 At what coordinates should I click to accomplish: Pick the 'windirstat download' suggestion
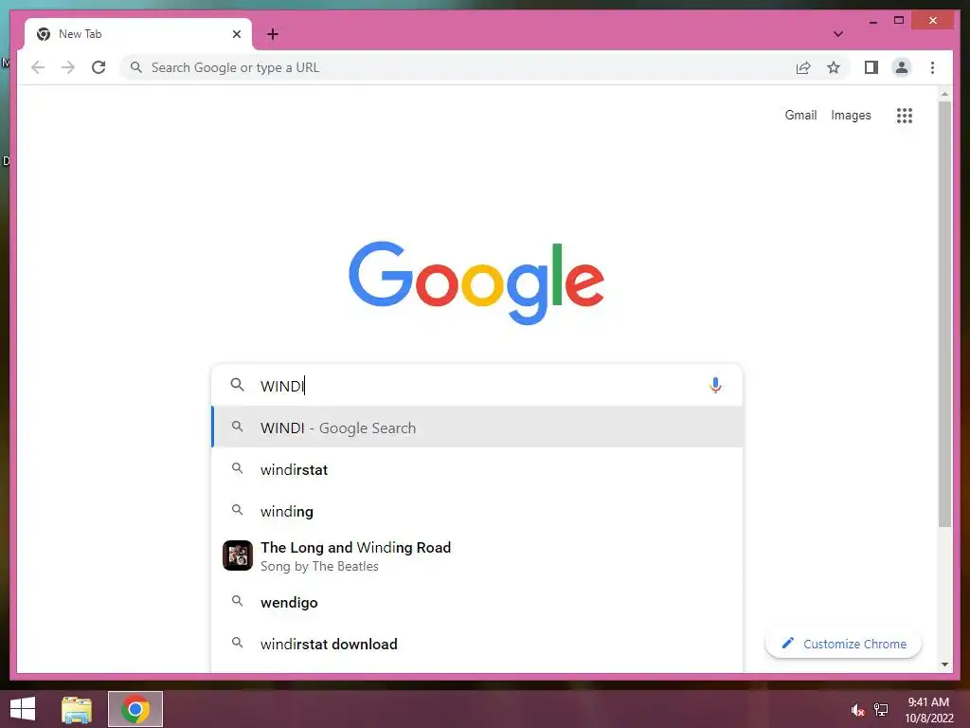[476, 644]
